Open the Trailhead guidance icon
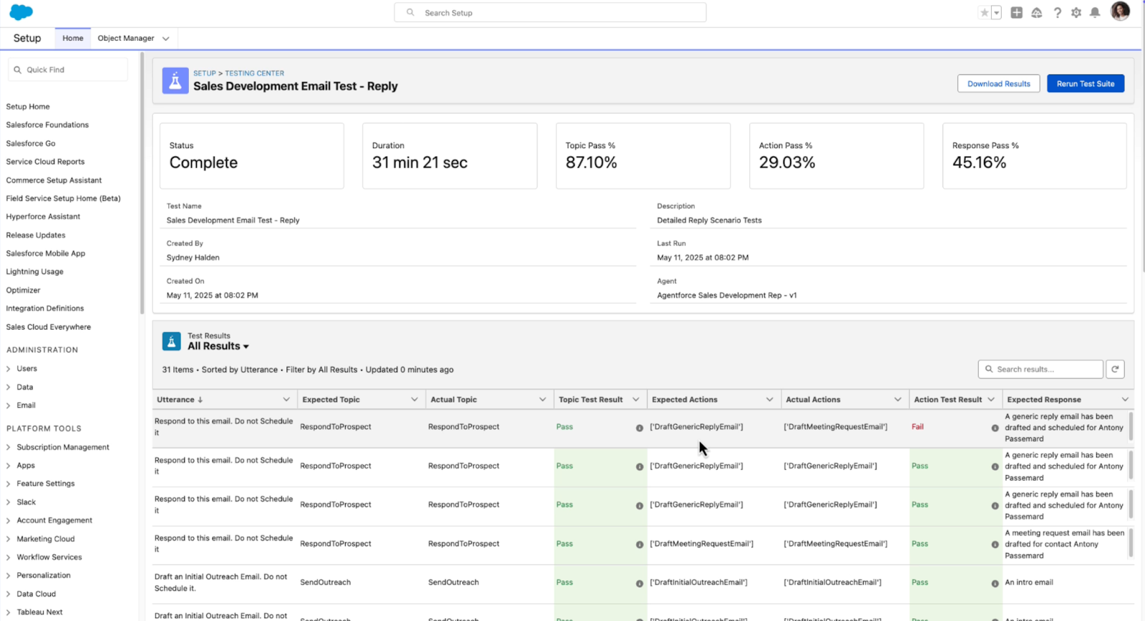The height and width of the screenshot is (621, 1145). [1036, 13]
